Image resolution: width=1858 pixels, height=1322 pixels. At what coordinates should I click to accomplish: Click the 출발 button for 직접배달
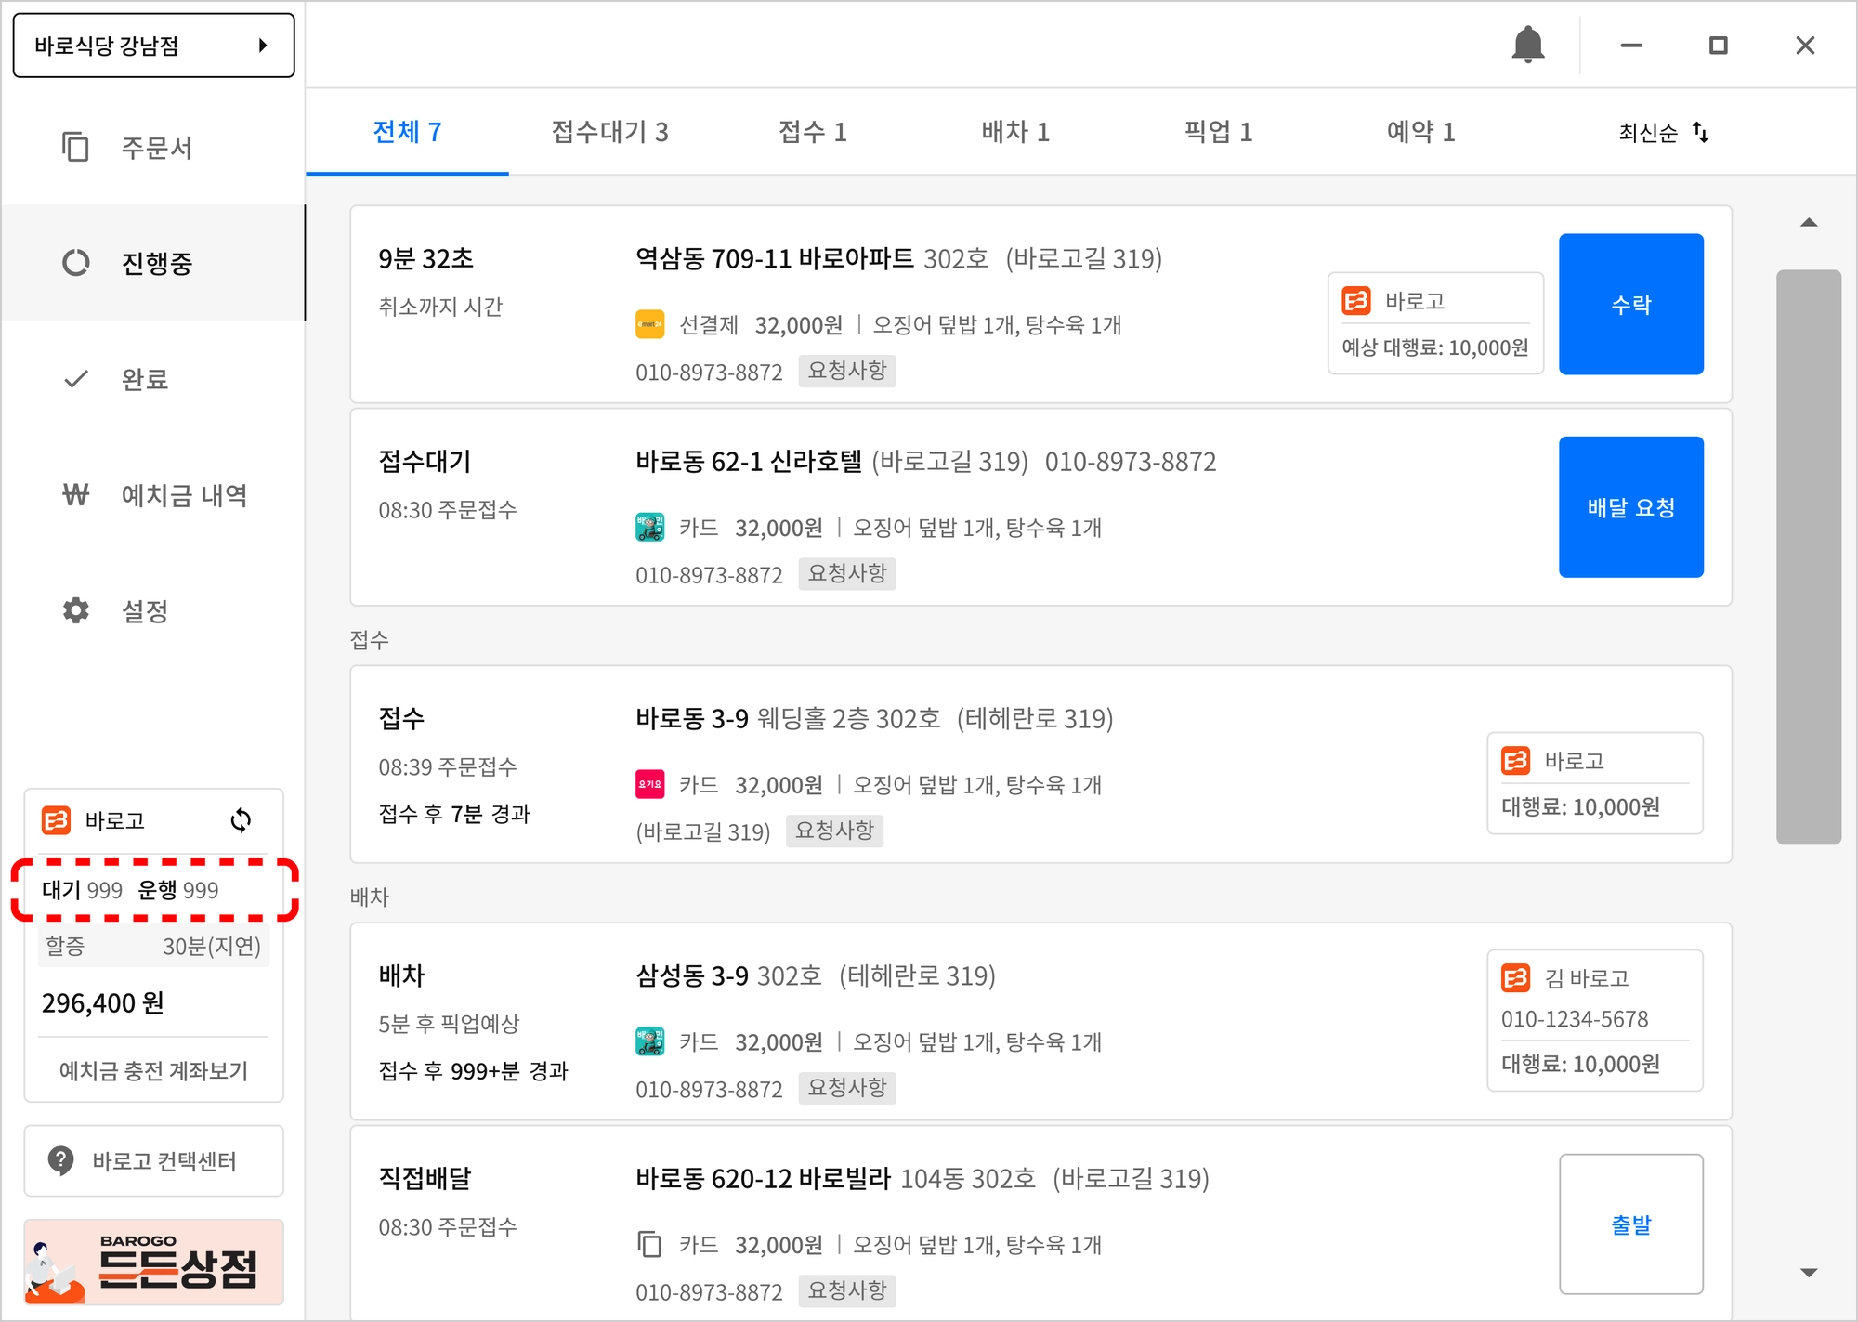[x=1631, y=1224]
